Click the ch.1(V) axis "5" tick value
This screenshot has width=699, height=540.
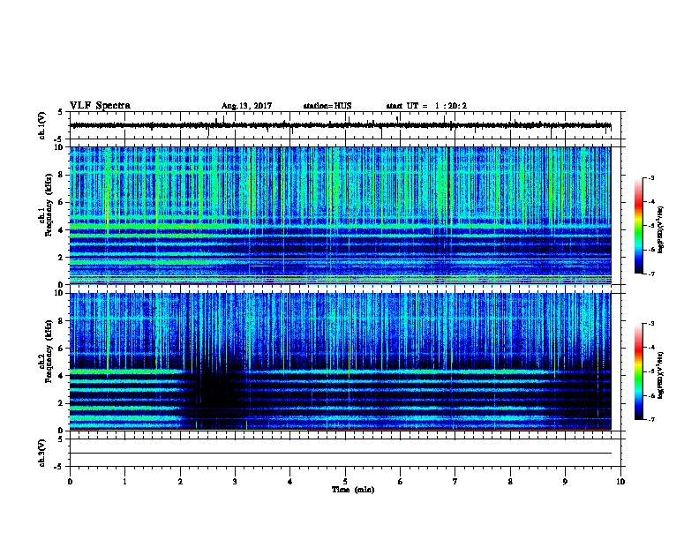[61, 112]
